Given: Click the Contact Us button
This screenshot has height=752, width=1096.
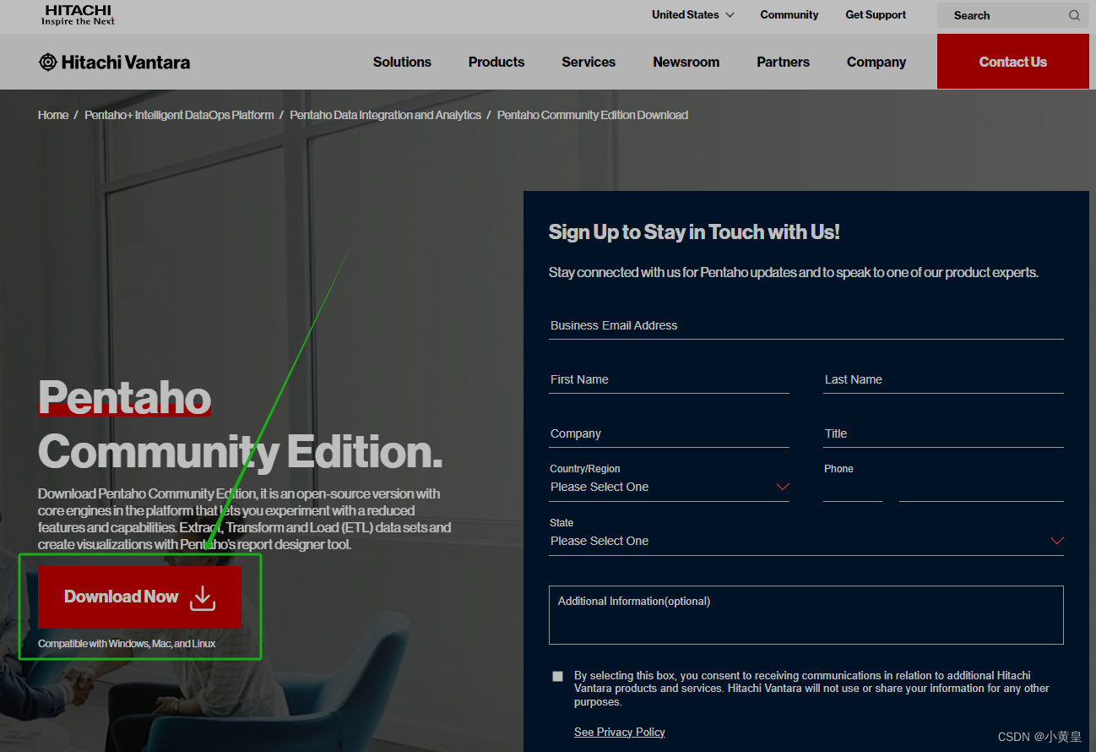Looking at the screenshot, I should click(1013, 62).
